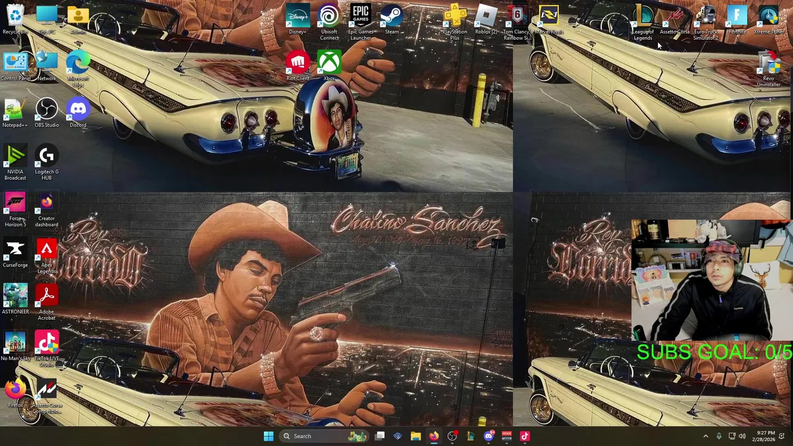
Task: Select Creator dashboard desktop shortcut
Action: click(x=46, y=210)
